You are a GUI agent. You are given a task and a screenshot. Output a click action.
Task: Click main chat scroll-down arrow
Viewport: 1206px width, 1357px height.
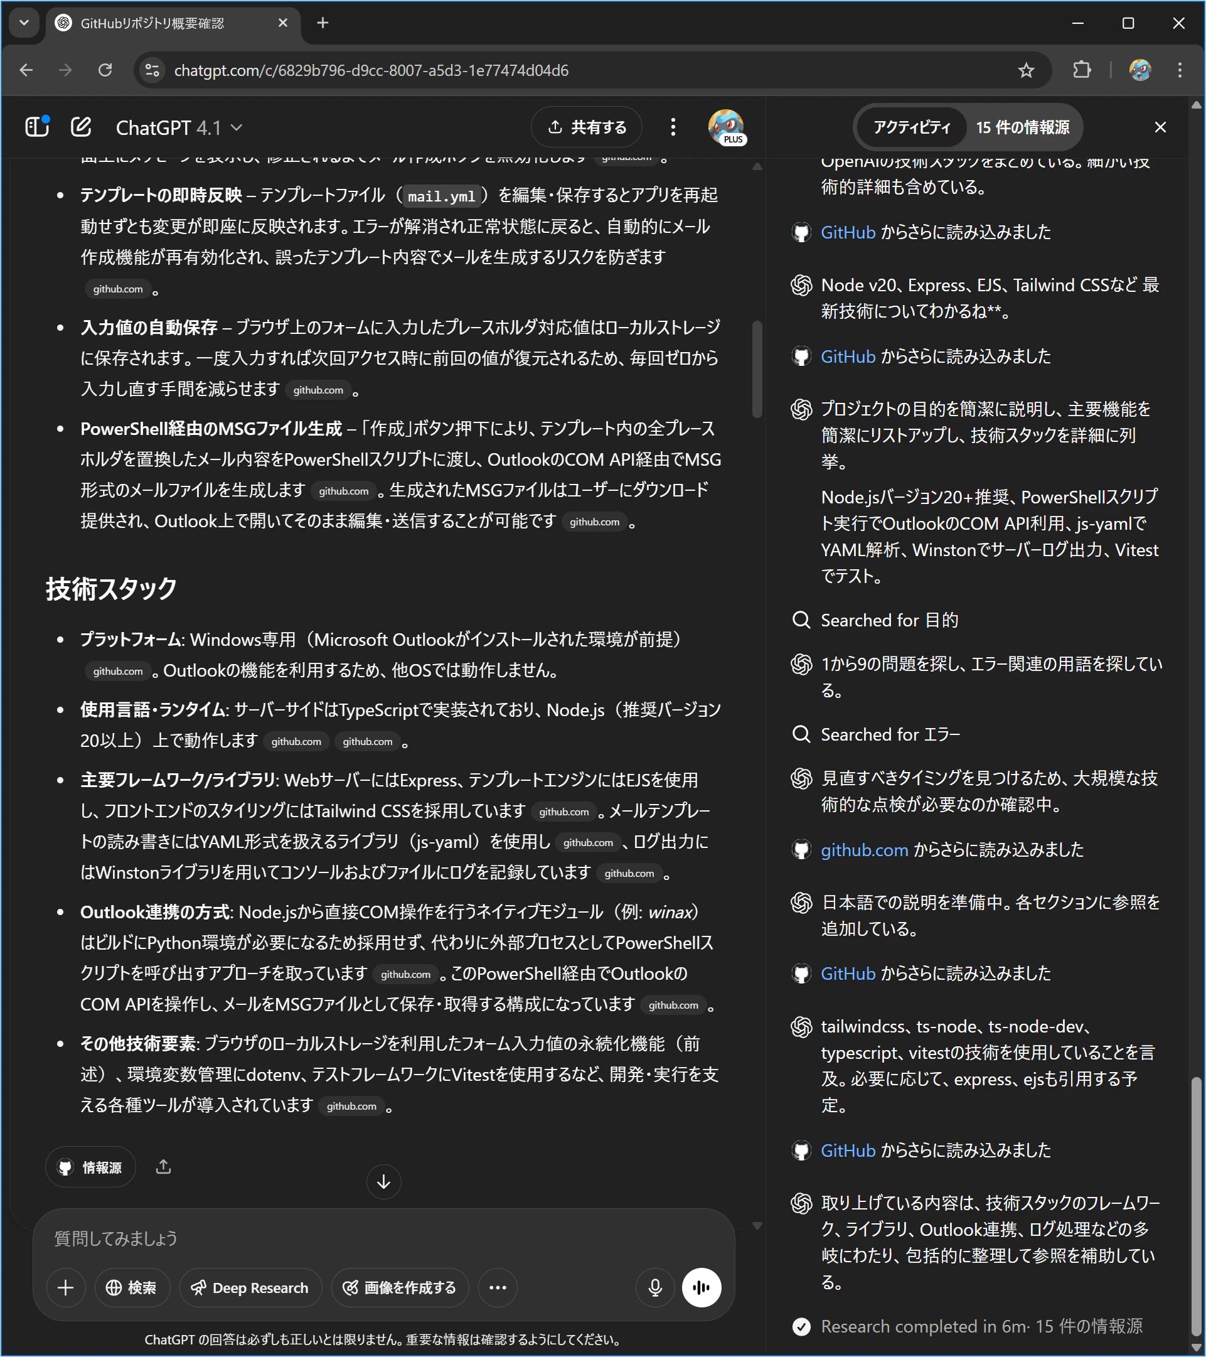(757, 1226)
